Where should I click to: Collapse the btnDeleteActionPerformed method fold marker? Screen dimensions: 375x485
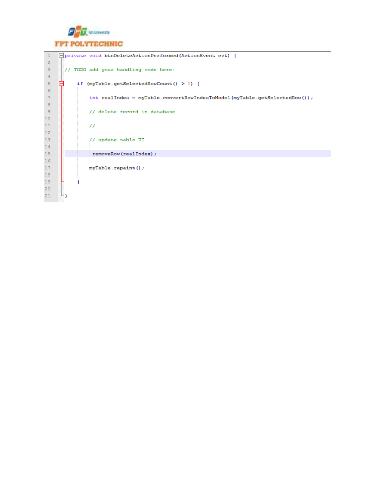[x=61, y=56]
